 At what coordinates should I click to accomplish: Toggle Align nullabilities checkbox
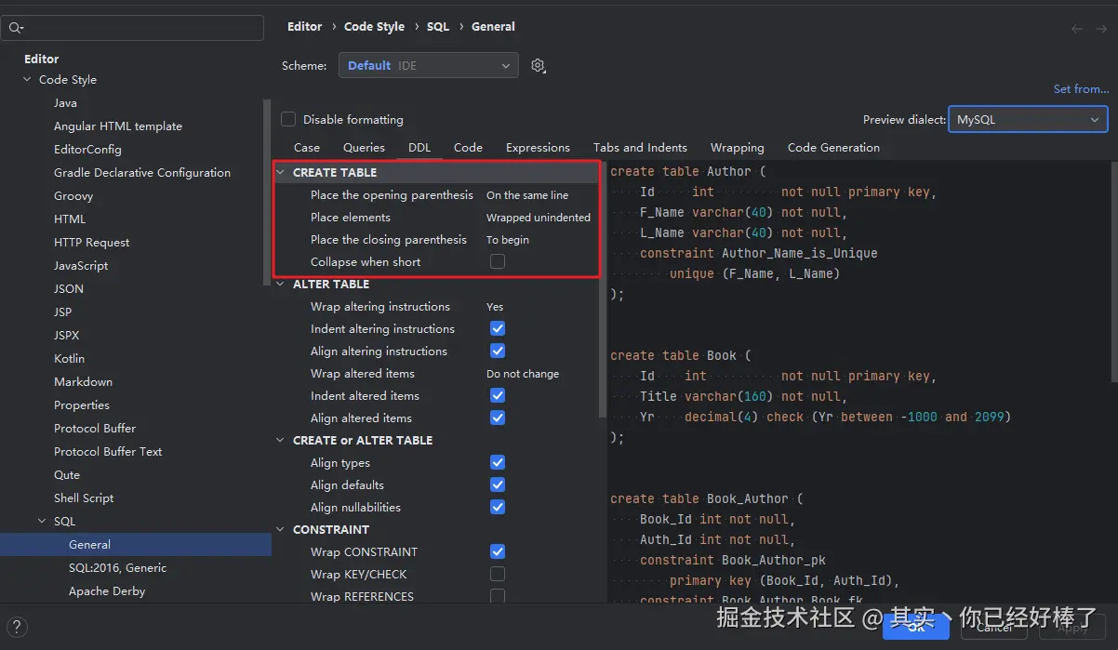pos(498,508)
